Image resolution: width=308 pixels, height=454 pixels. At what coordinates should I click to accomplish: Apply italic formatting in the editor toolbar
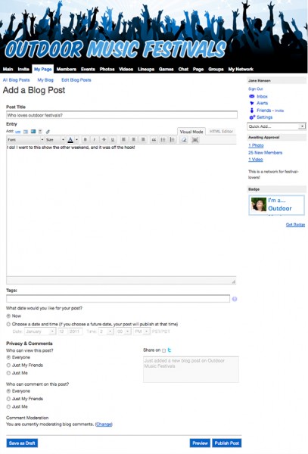pyautogui.click(x=95, y=140)
